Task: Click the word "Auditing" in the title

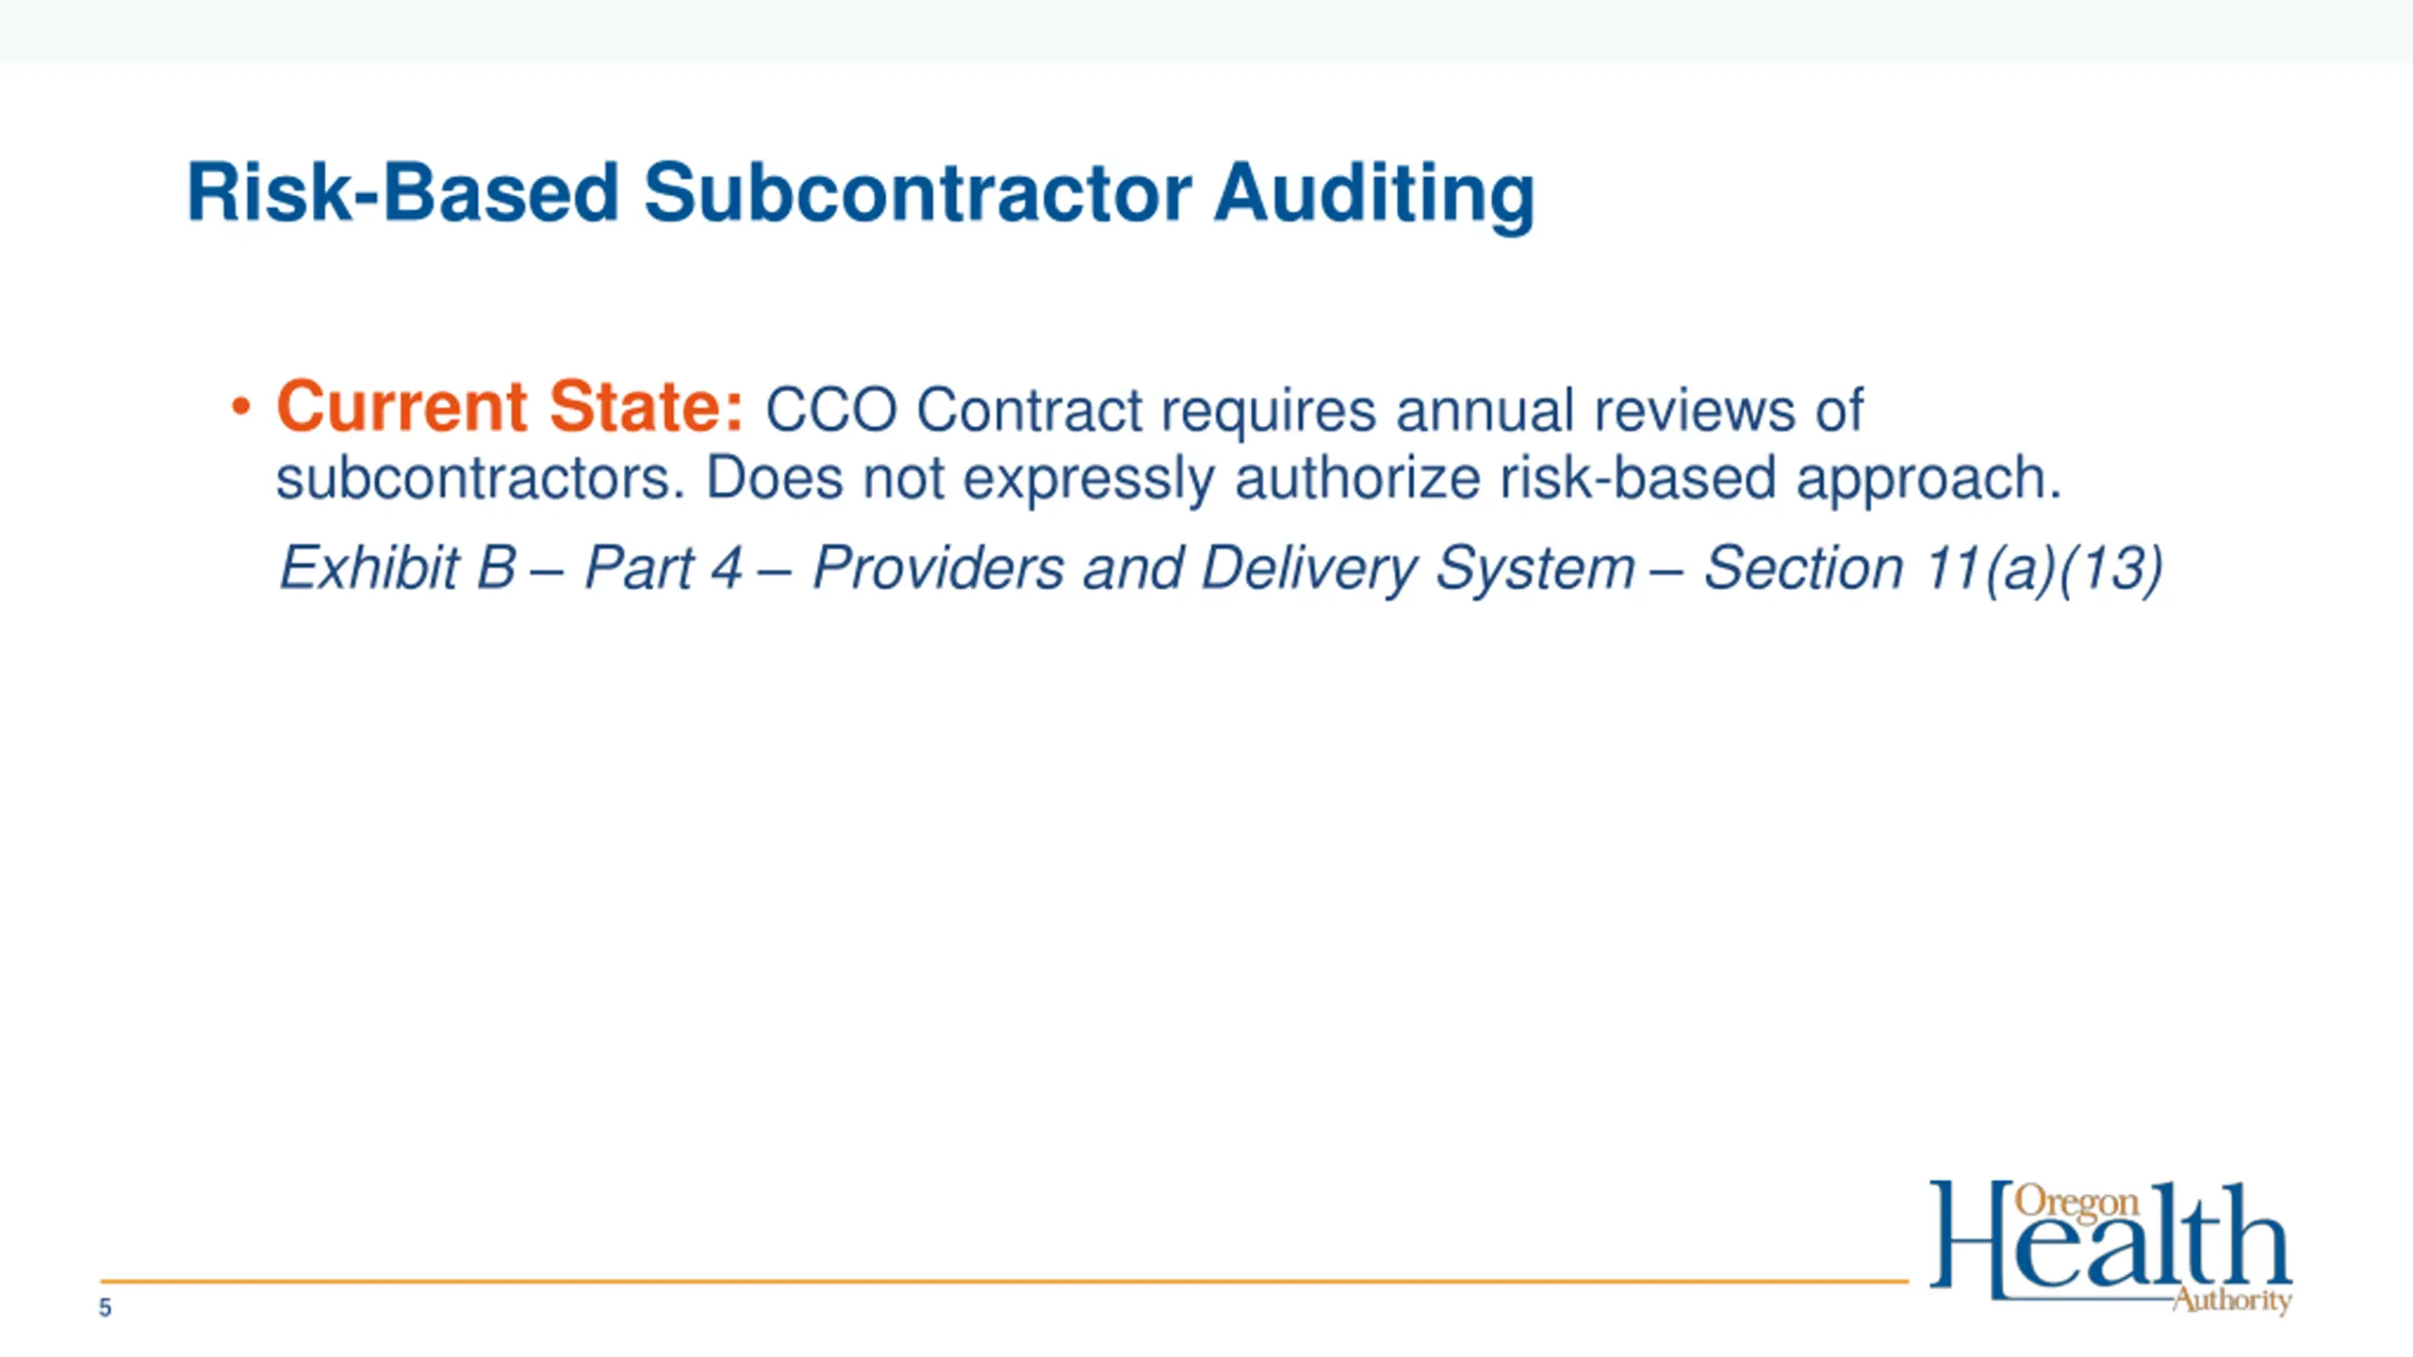Action: pos(1374,195)
